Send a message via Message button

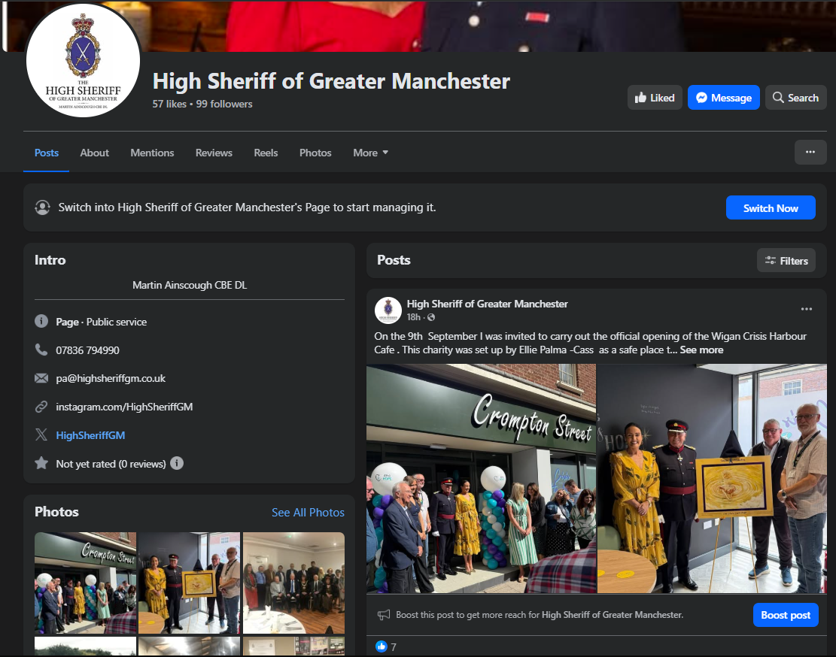723,98
